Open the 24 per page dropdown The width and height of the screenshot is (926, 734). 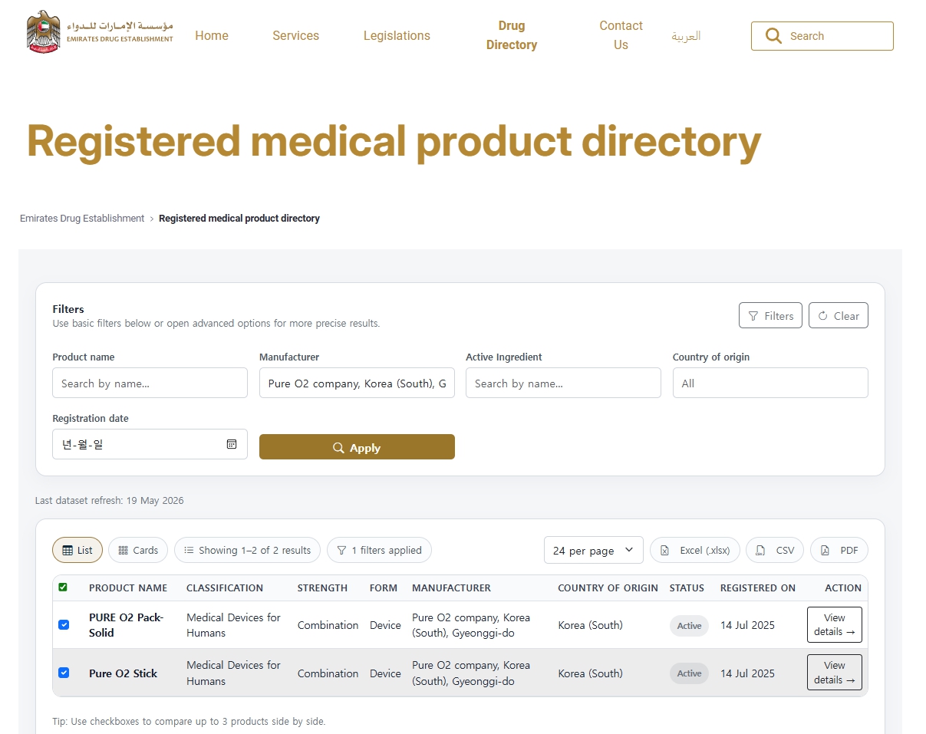click(x=593, y=550)
